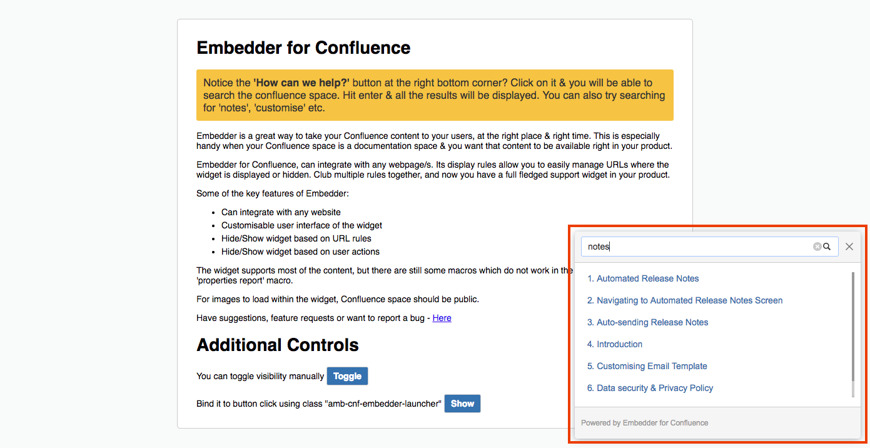
Task: Click the yellow 'How can we help?' notice
Action: (435, 95)
